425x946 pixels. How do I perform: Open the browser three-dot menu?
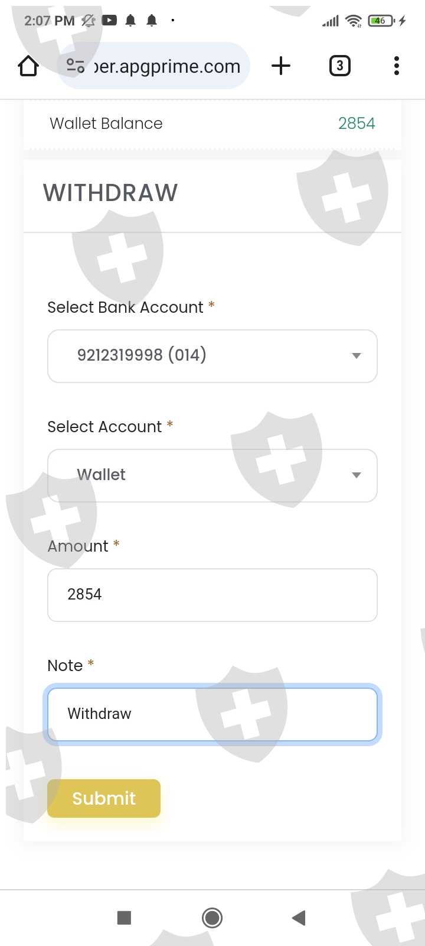(x=397, y=66)
